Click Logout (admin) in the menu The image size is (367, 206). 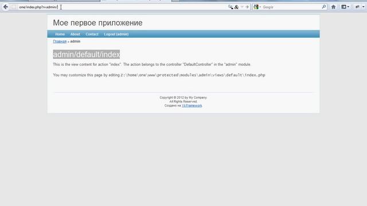[116, 34]
